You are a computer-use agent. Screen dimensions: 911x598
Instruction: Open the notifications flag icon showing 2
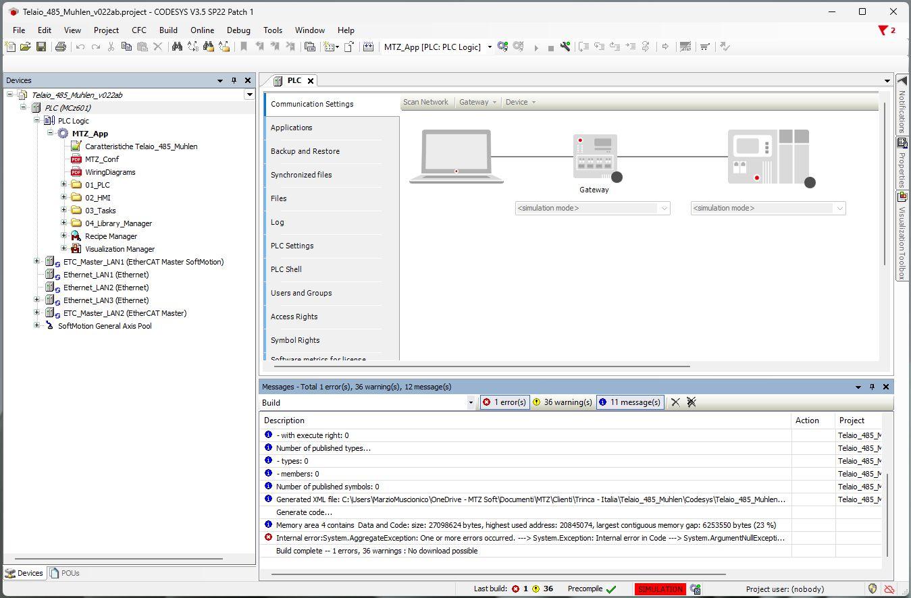[x=886, y=30]
